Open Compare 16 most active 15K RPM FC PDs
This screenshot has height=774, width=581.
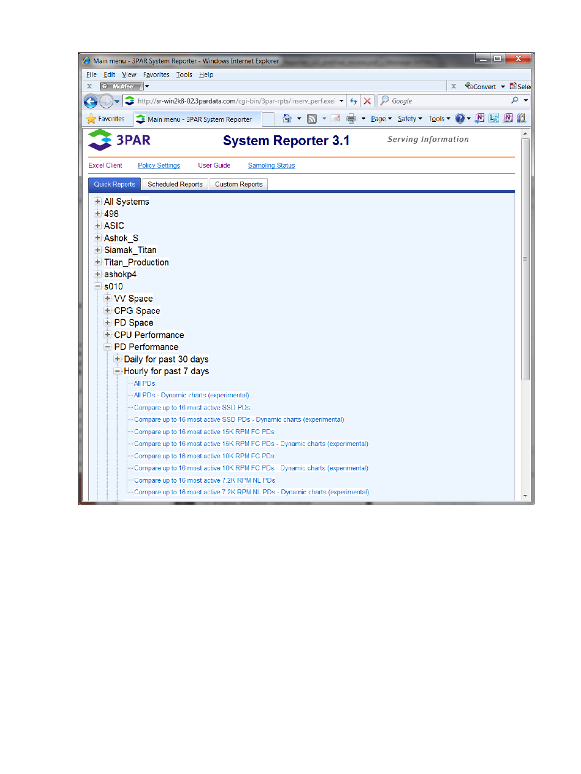pyautogui.click(x=204, y=431)
